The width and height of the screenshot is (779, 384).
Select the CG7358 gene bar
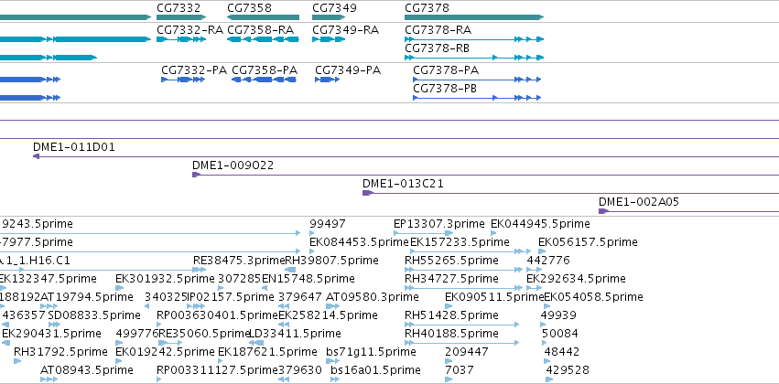[264, 17]
